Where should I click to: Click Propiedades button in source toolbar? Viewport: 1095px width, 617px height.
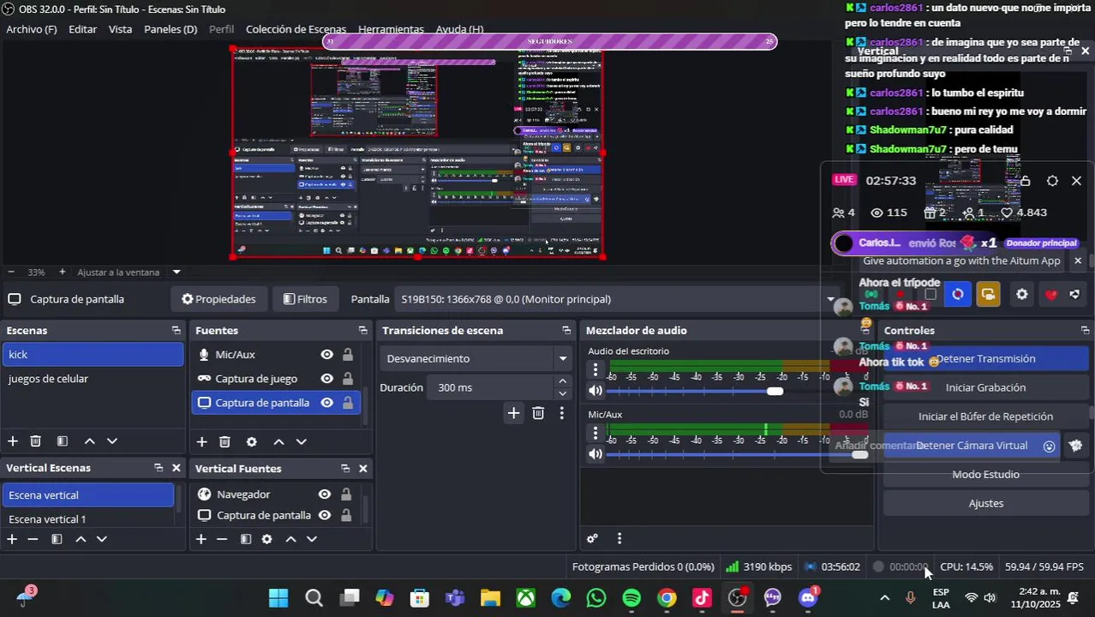point(218,299)
